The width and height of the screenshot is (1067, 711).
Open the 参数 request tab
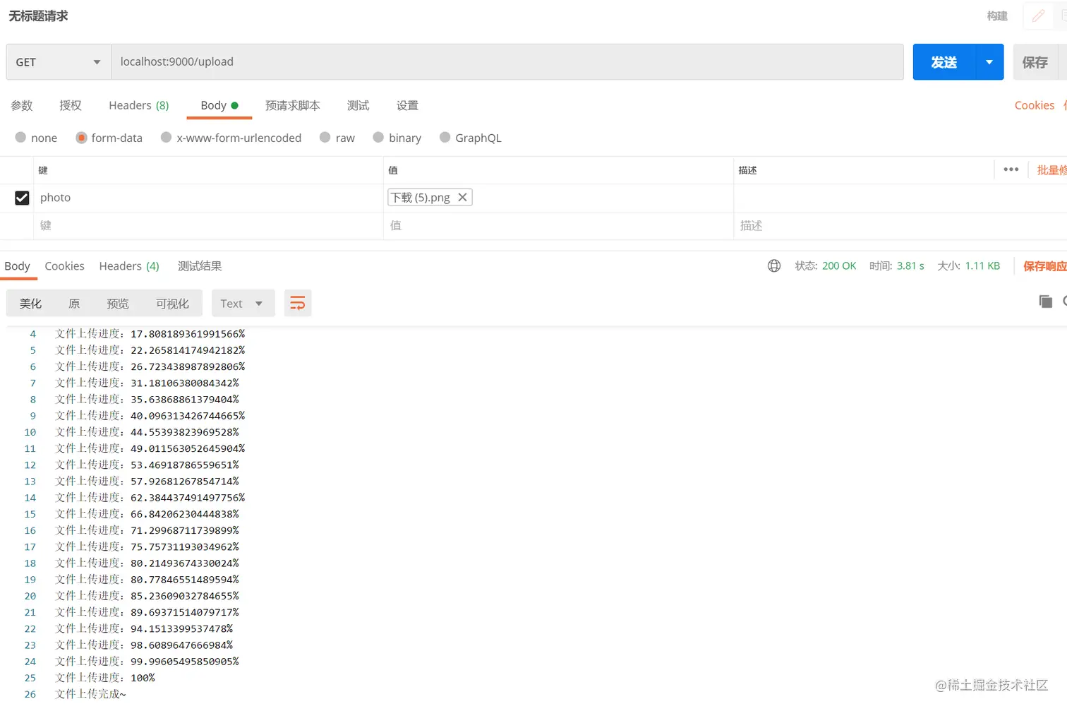click(x=22, y=105)
